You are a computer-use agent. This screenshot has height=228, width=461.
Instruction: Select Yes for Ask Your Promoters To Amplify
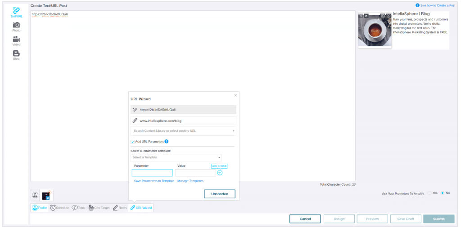[429, 193]
